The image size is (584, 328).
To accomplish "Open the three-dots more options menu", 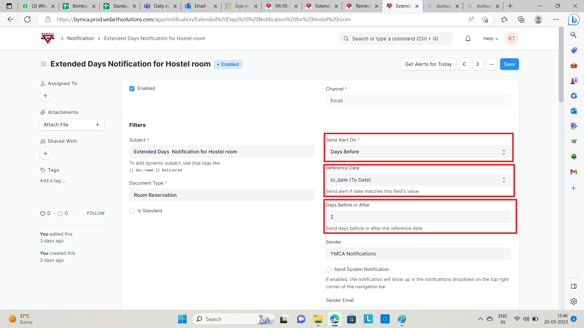I will (x=492, y=64).
